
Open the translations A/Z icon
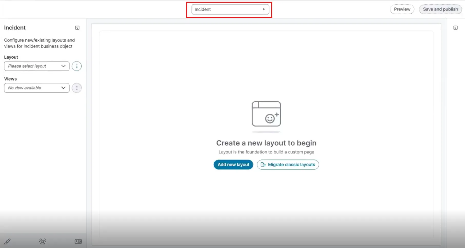point(78,241)
